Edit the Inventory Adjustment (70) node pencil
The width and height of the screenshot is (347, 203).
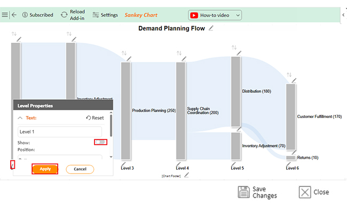pos(239,129)
